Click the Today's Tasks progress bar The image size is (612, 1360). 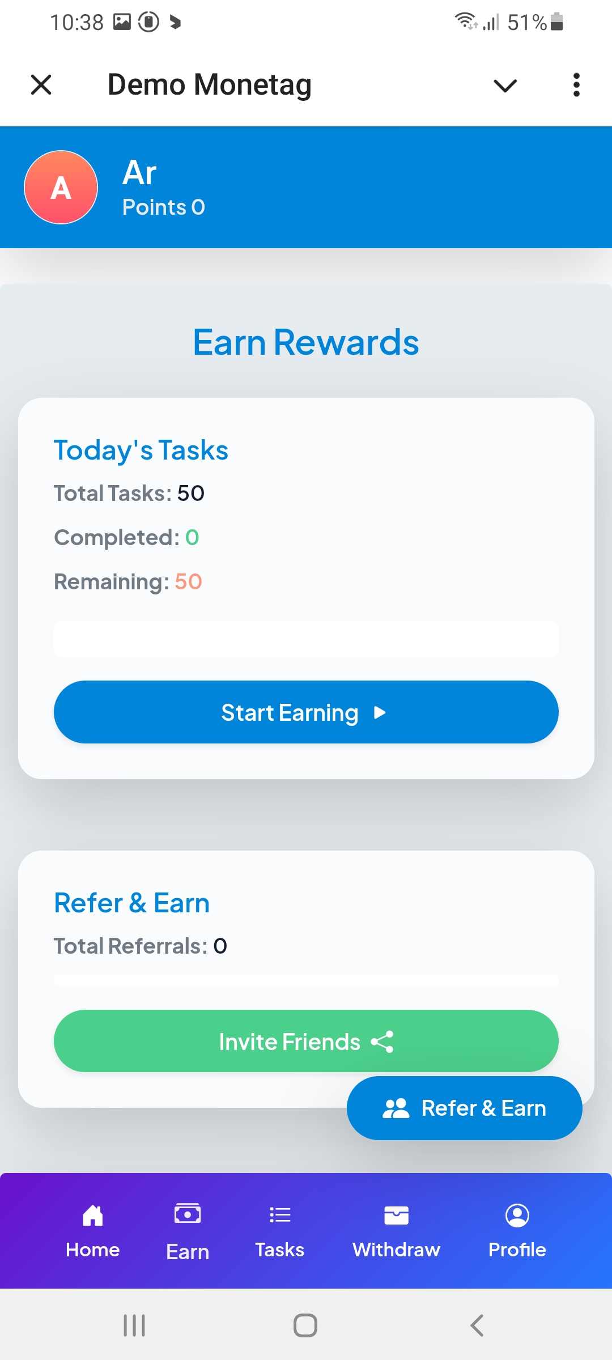[x=306, y=639]
